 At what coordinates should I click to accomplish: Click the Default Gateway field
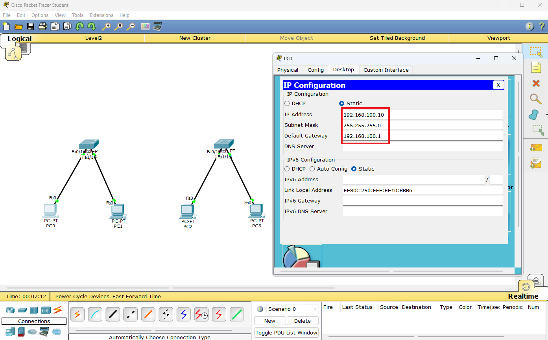click(x=423, y=136)
